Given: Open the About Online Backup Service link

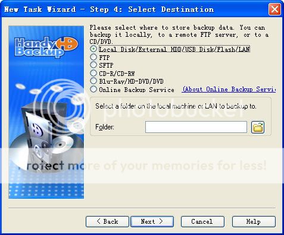Looking at the screenshot, I should tap(229, 89).
